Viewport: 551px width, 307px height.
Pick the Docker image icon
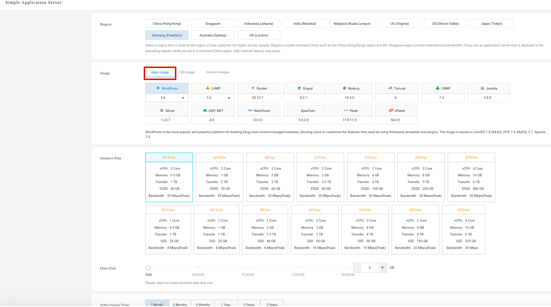253,88
